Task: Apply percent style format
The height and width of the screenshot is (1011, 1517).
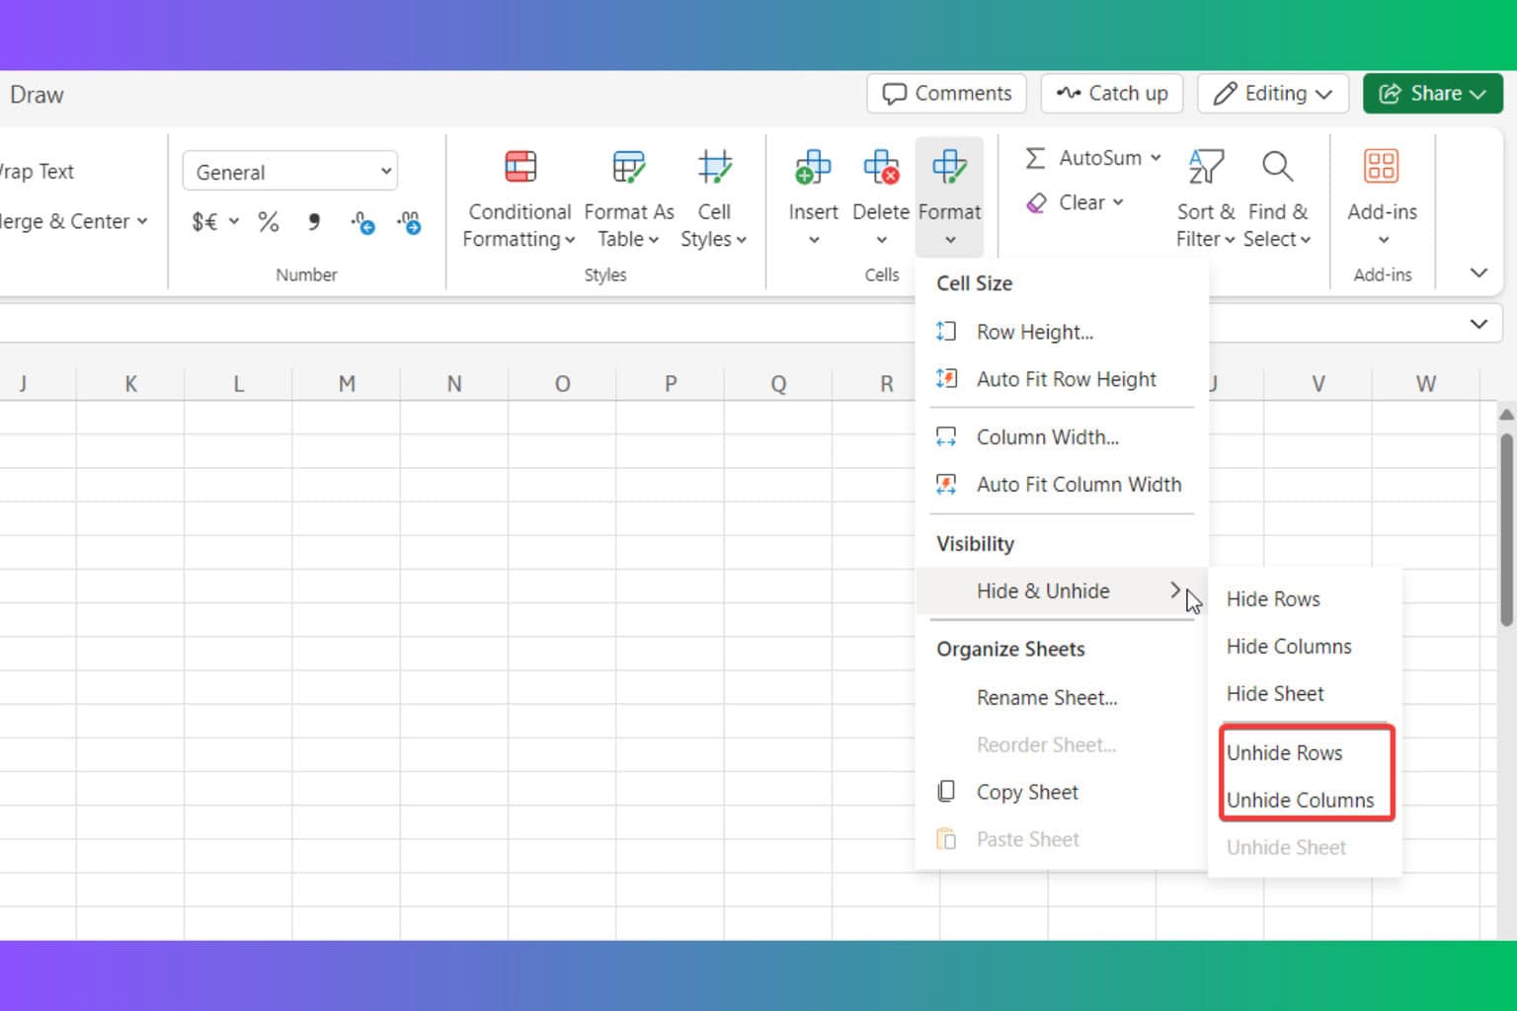Action: (x=268, y=222)
